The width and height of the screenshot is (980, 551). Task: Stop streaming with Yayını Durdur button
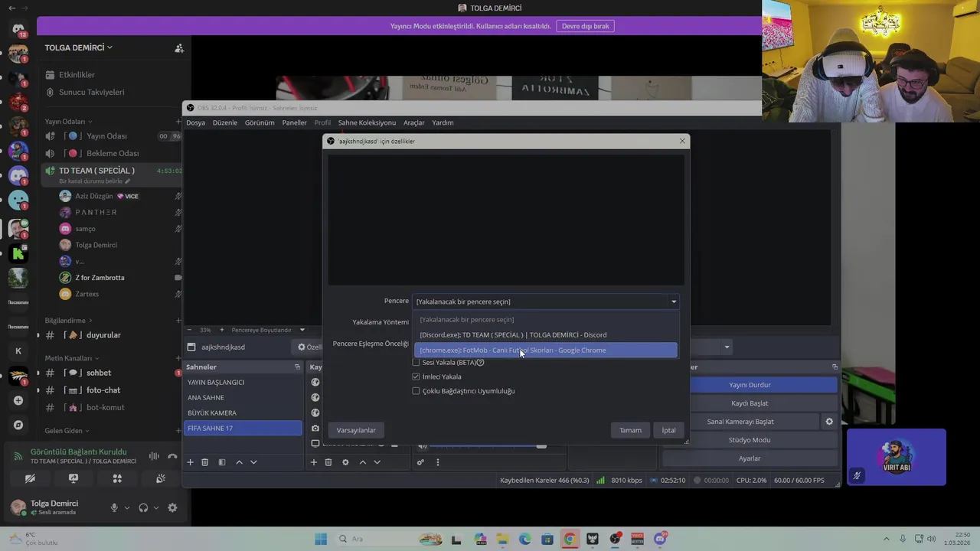pos(750,385)
